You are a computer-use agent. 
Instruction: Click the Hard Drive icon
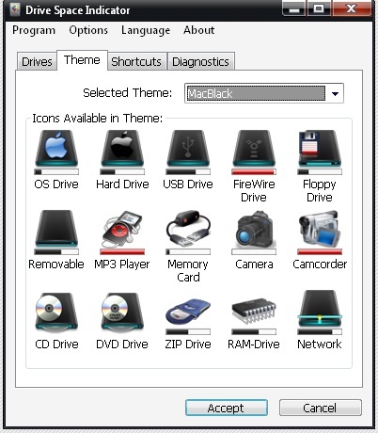pos(122,148)
